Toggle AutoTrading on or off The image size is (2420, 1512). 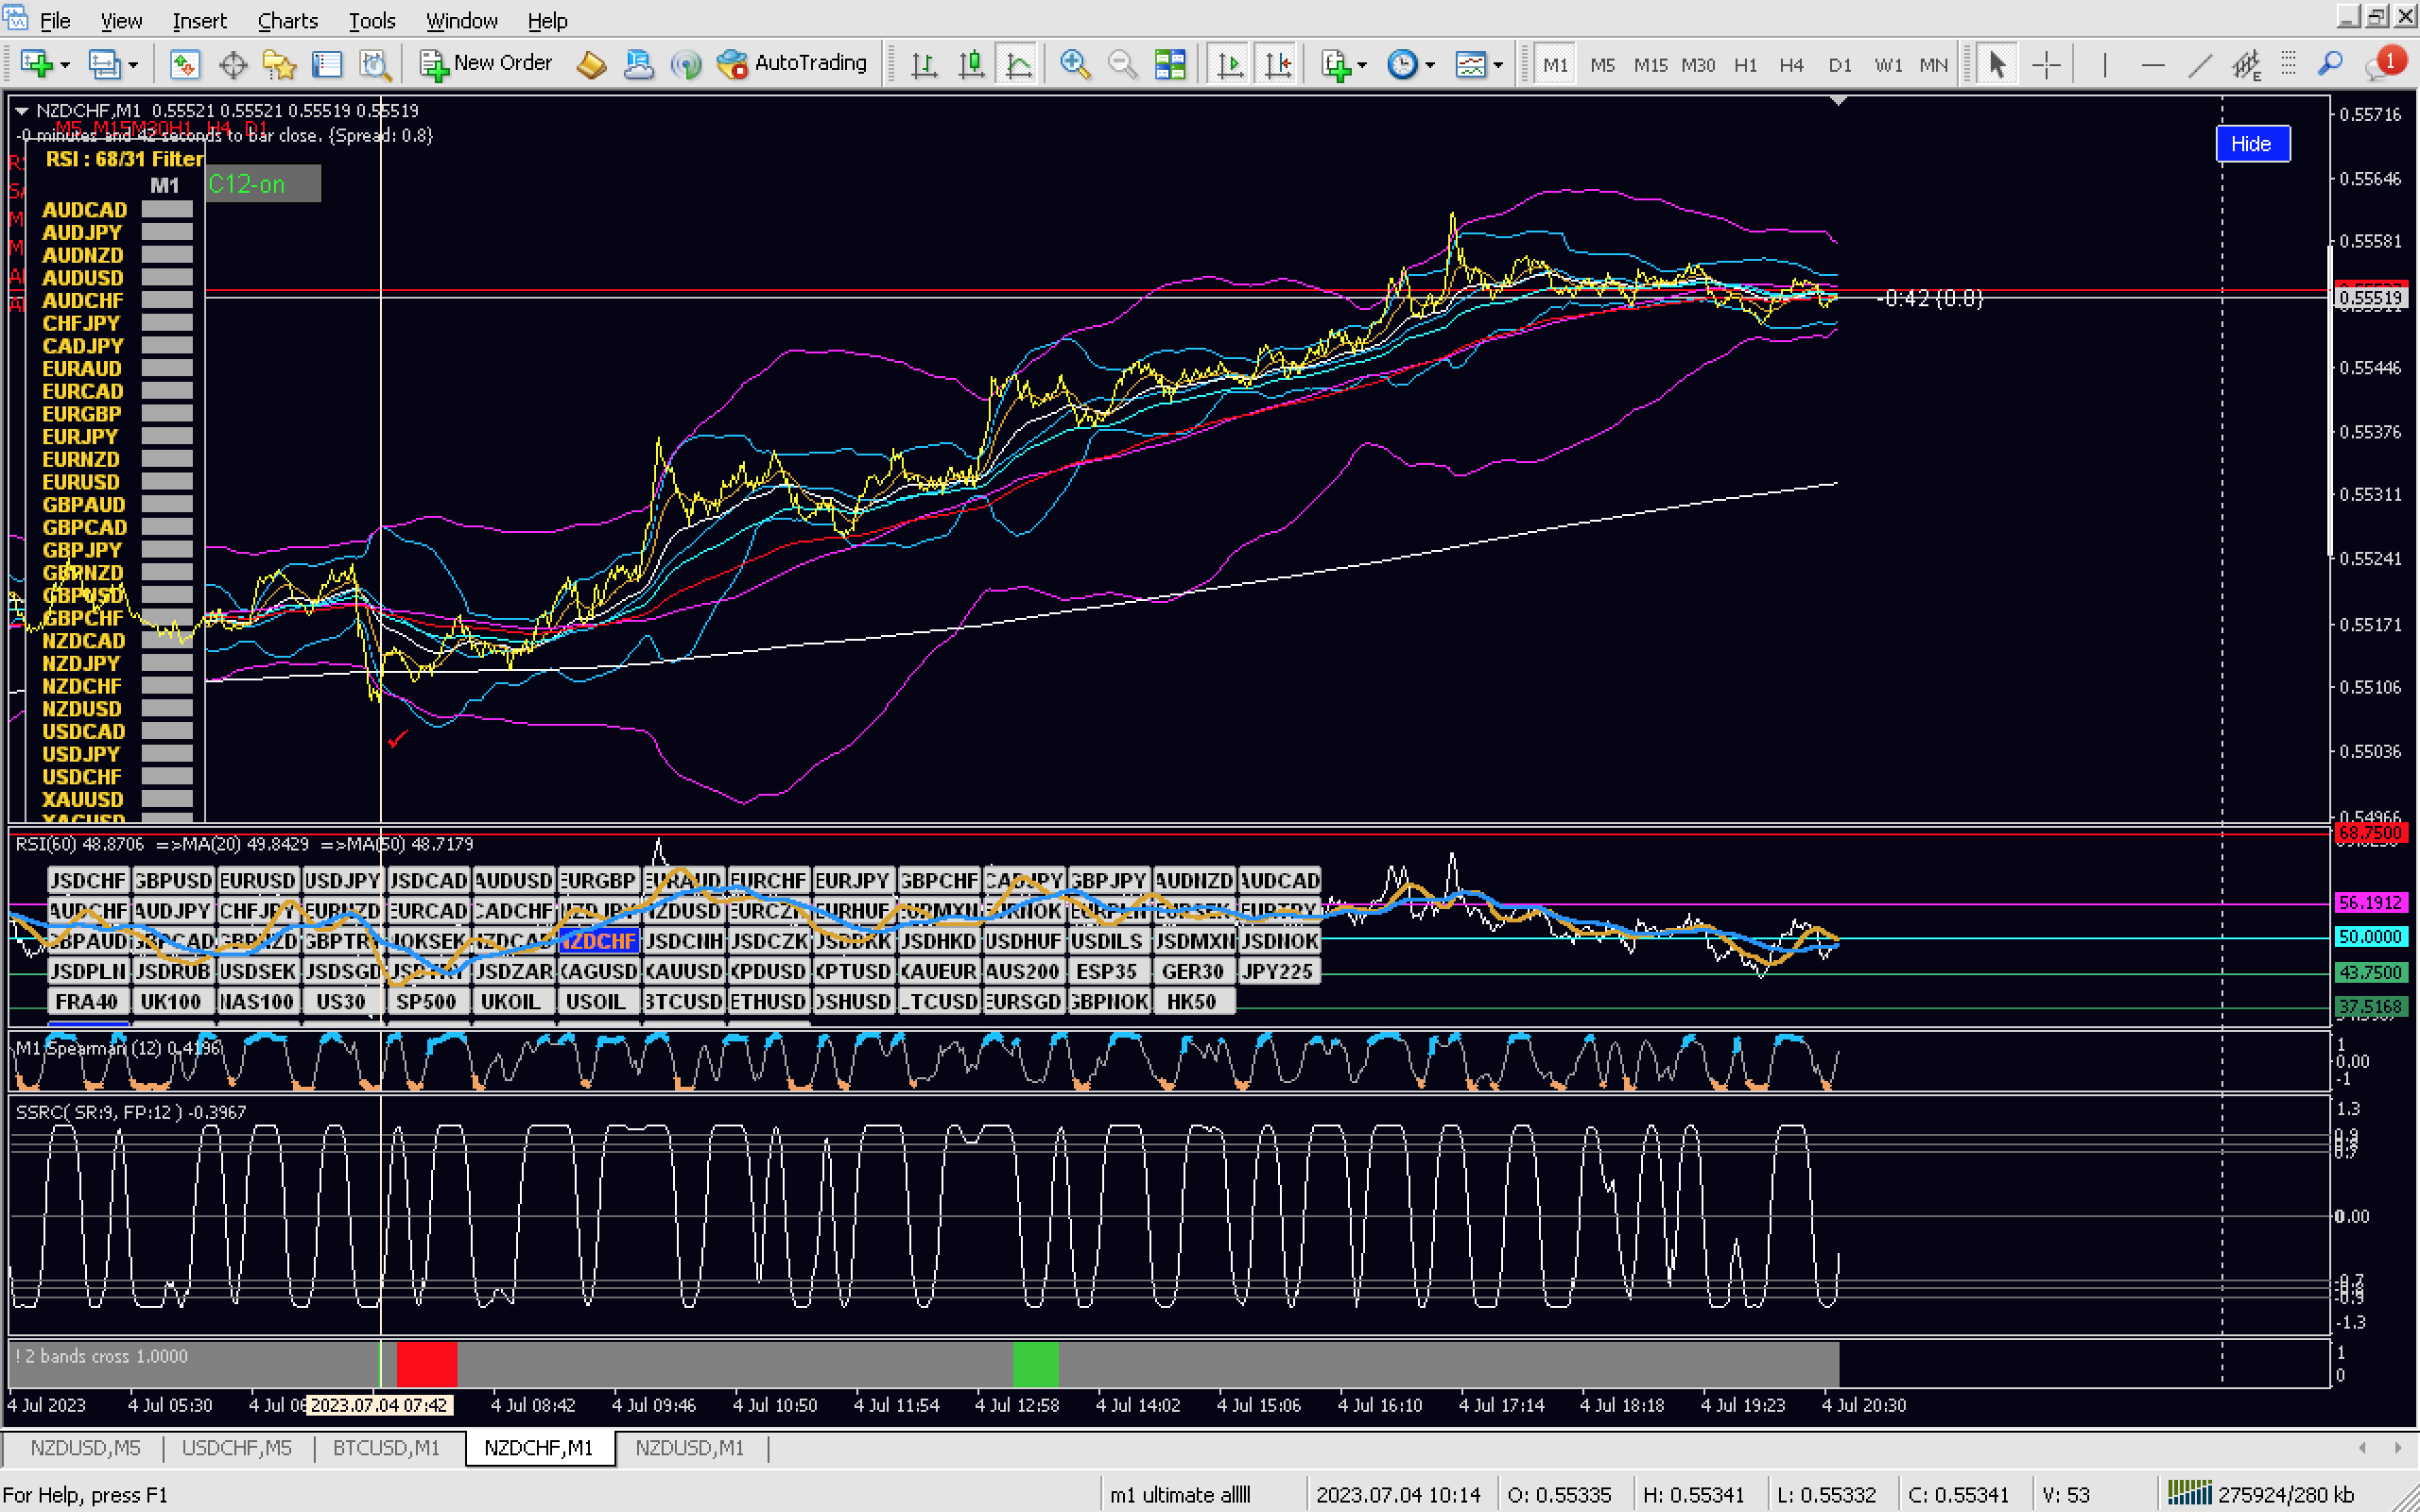pyautogui.click(x=793, y=64)
